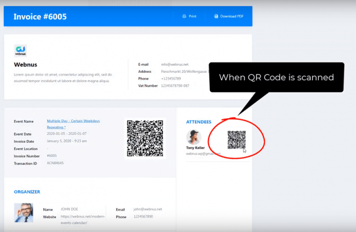The image size is (356, 232).
Task: Select invoice date January 5, 2020
Action: click(67, 141)
